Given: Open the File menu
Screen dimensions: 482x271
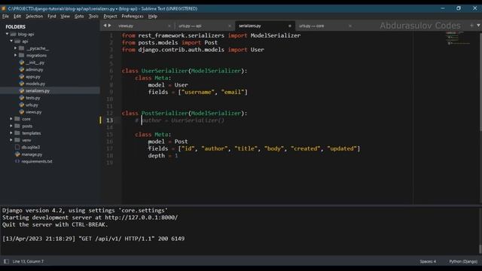Looking at the screenshot, I should pos(5,17).
